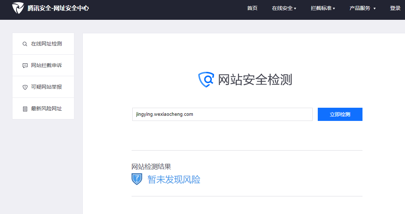Click the 暂未发现风险 result text
The width and height of the screenshot is (405, 214).
pyautogui.click(x=174, y=180)
